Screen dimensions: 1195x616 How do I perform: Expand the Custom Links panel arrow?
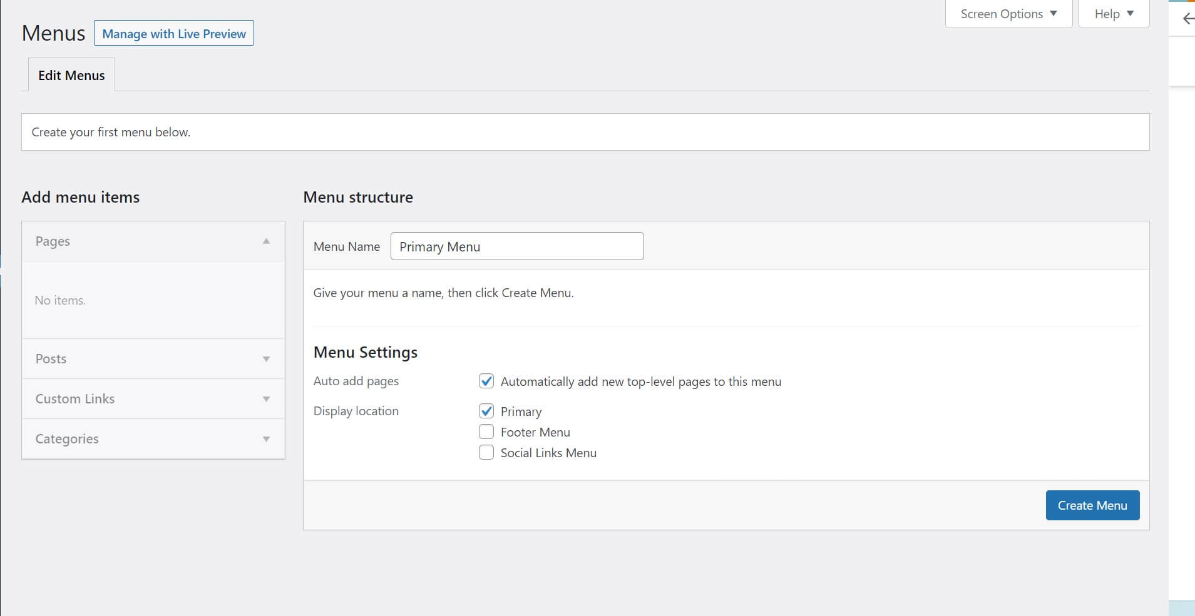(266, 399)
